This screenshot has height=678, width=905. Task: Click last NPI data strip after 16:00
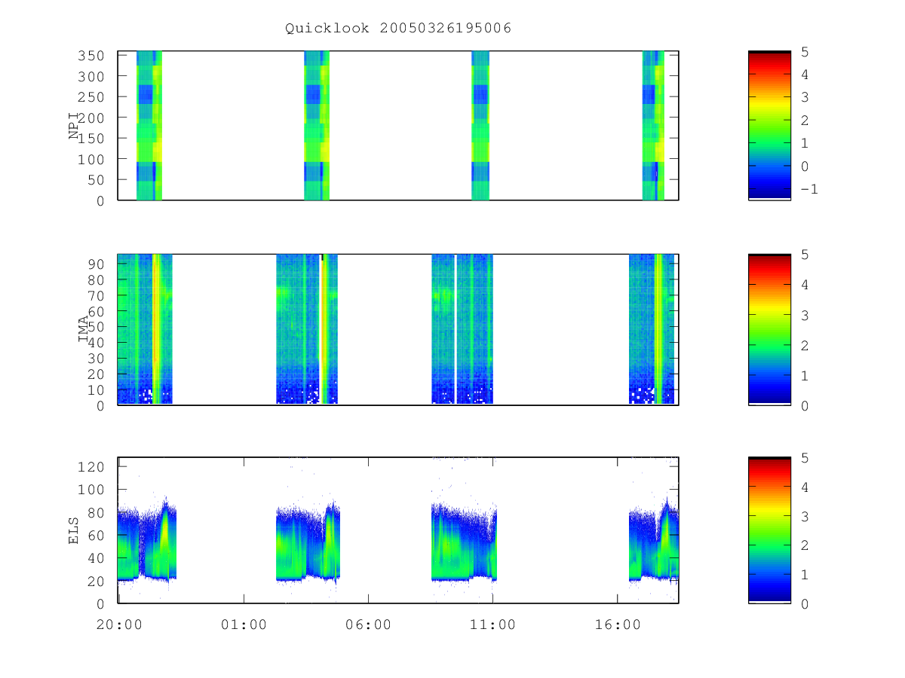[653, 126]
